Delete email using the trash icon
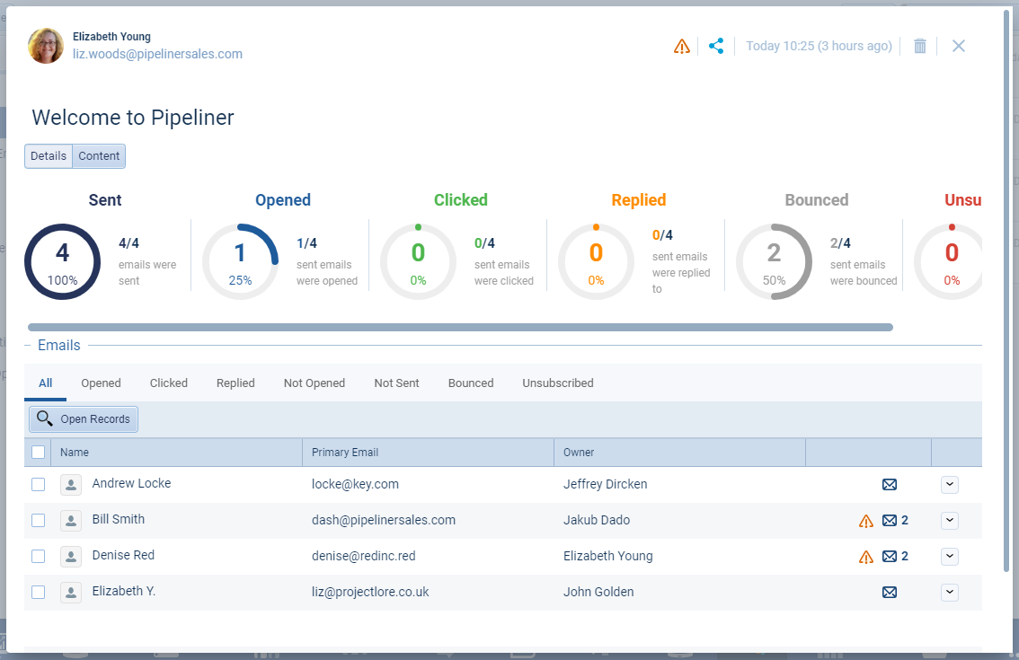Image resolution: width=1019 pixels, height=660 pixels. tap(919, 46)
